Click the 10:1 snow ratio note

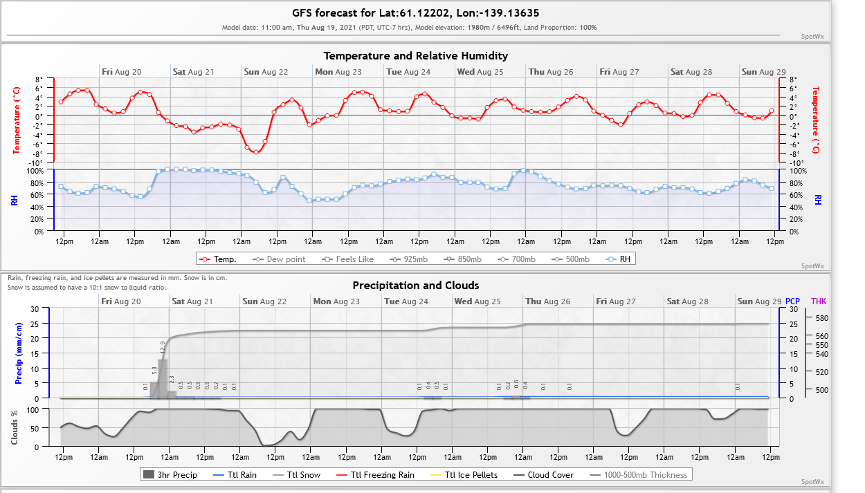(87, 287)
